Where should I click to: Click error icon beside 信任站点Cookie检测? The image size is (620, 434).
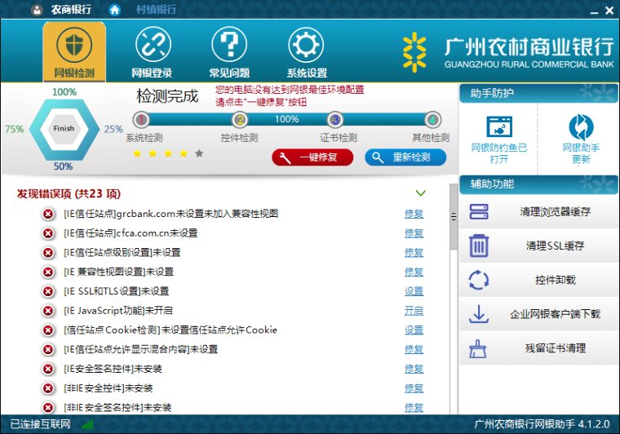(x=48, y=330)
